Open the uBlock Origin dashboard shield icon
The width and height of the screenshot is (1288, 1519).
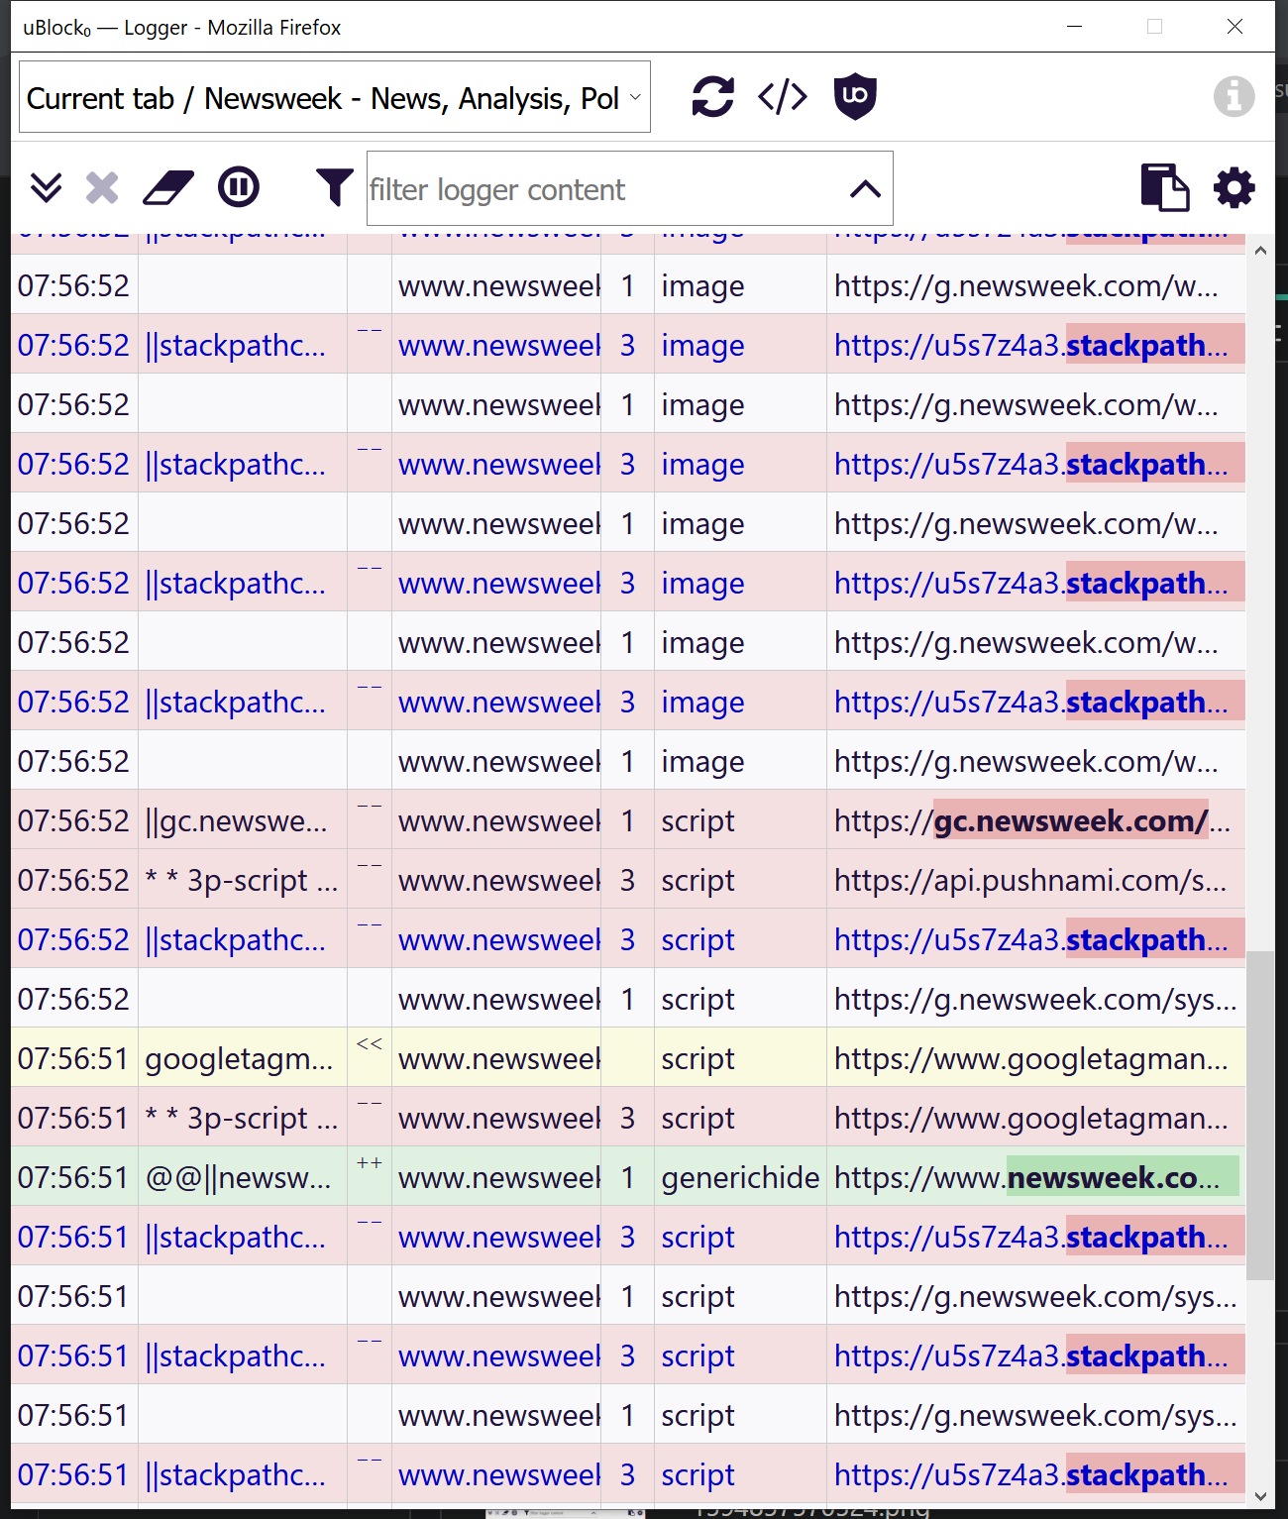point(855,96)
